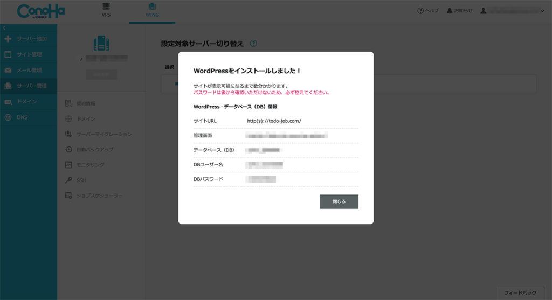Click the 契約情報 document icon

[68, 103]
